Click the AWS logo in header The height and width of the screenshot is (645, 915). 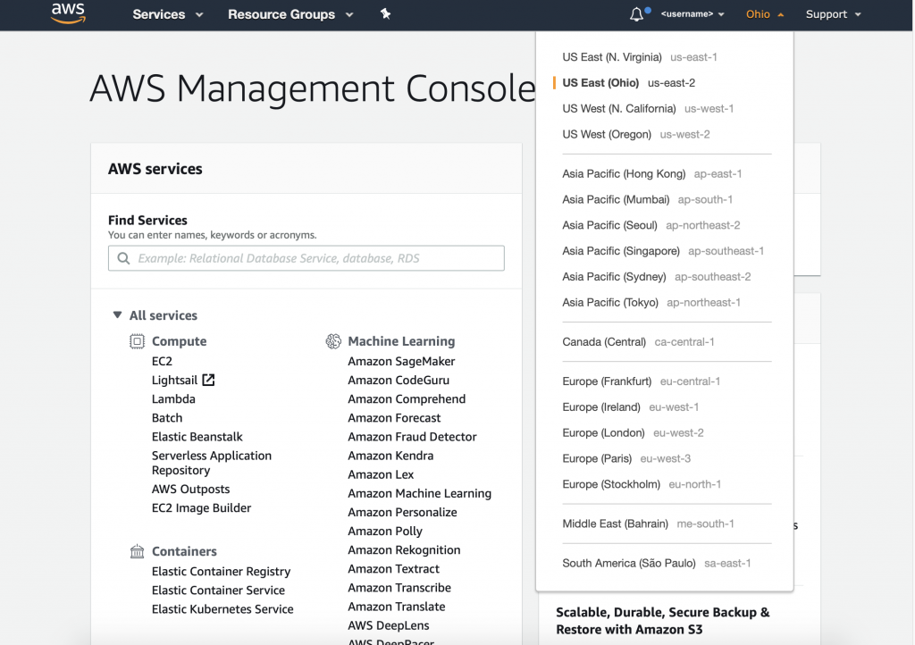68,13
